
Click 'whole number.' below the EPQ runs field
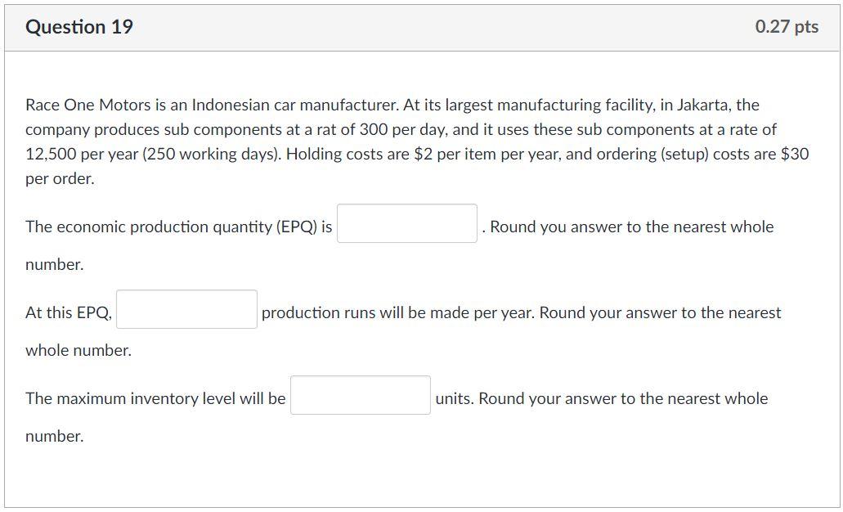click(78, 350)
